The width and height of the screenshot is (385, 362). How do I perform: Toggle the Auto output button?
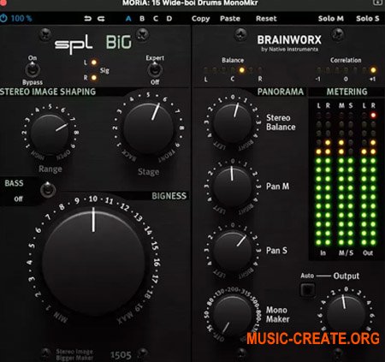[x=308, y=289]
